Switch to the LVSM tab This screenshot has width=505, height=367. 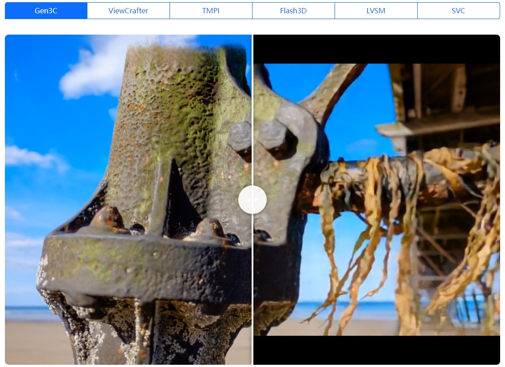[376, 11]
